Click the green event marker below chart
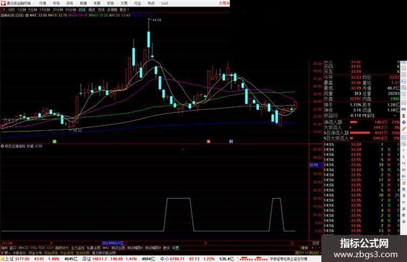The image size is (407, 262). tap(55, 141)
